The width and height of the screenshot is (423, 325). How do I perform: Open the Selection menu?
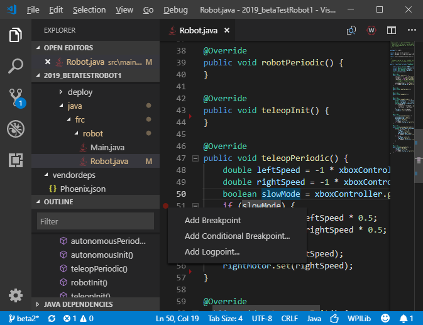89,10
